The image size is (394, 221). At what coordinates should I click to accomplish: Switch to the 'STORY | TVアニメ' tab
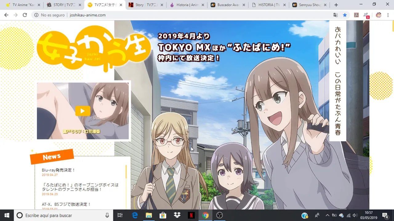(x=63, y=5)
